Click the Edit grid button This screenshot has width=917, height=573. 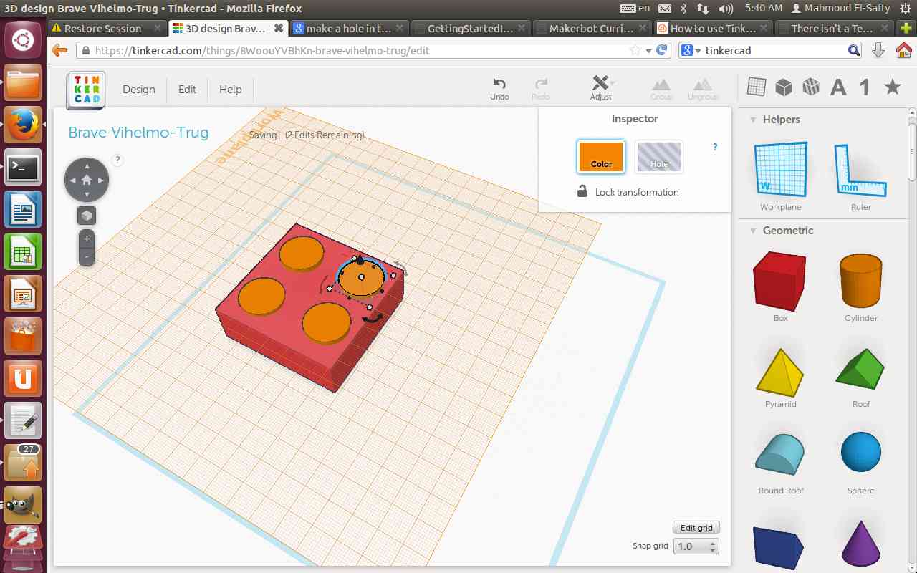pos(696,528)
